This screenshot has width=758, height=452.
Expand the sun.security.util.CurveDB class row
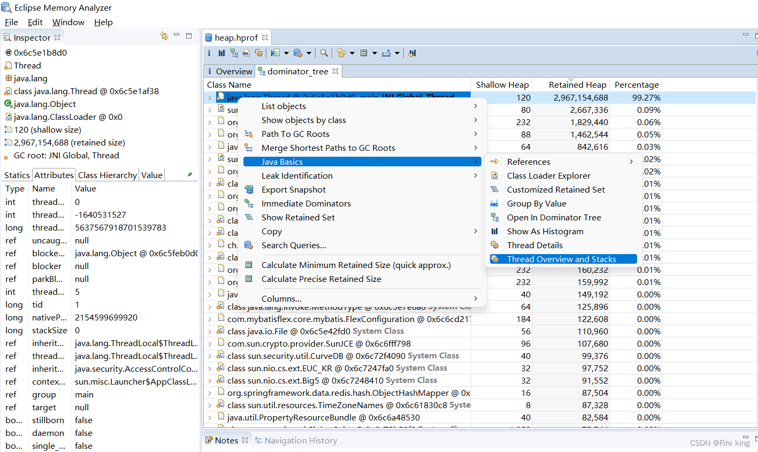point(210,356)
